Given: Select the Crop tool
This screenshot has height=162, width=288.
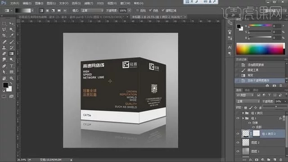Looking at the screenshot, I should tap(4, 36).
